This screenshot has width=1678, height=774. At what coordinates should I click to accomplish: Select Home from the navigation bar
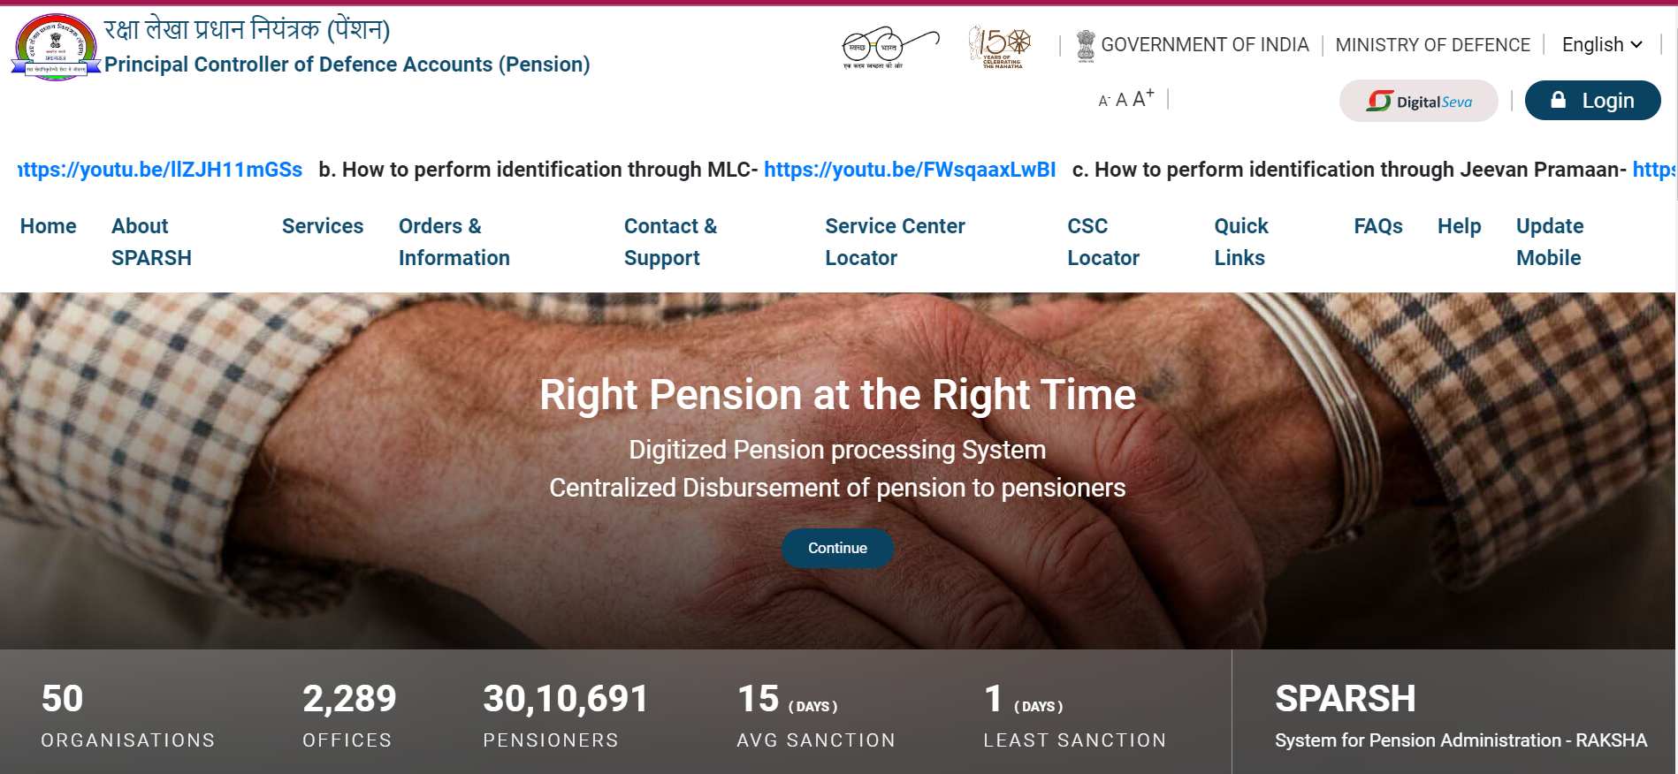point(48,226)
